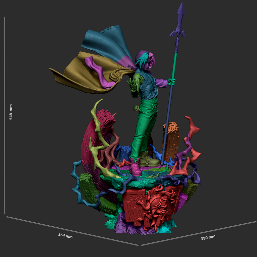This screenshot has width=257, height=257.
Task: Click the "548 mm" height dimension label
Action: 11,112
